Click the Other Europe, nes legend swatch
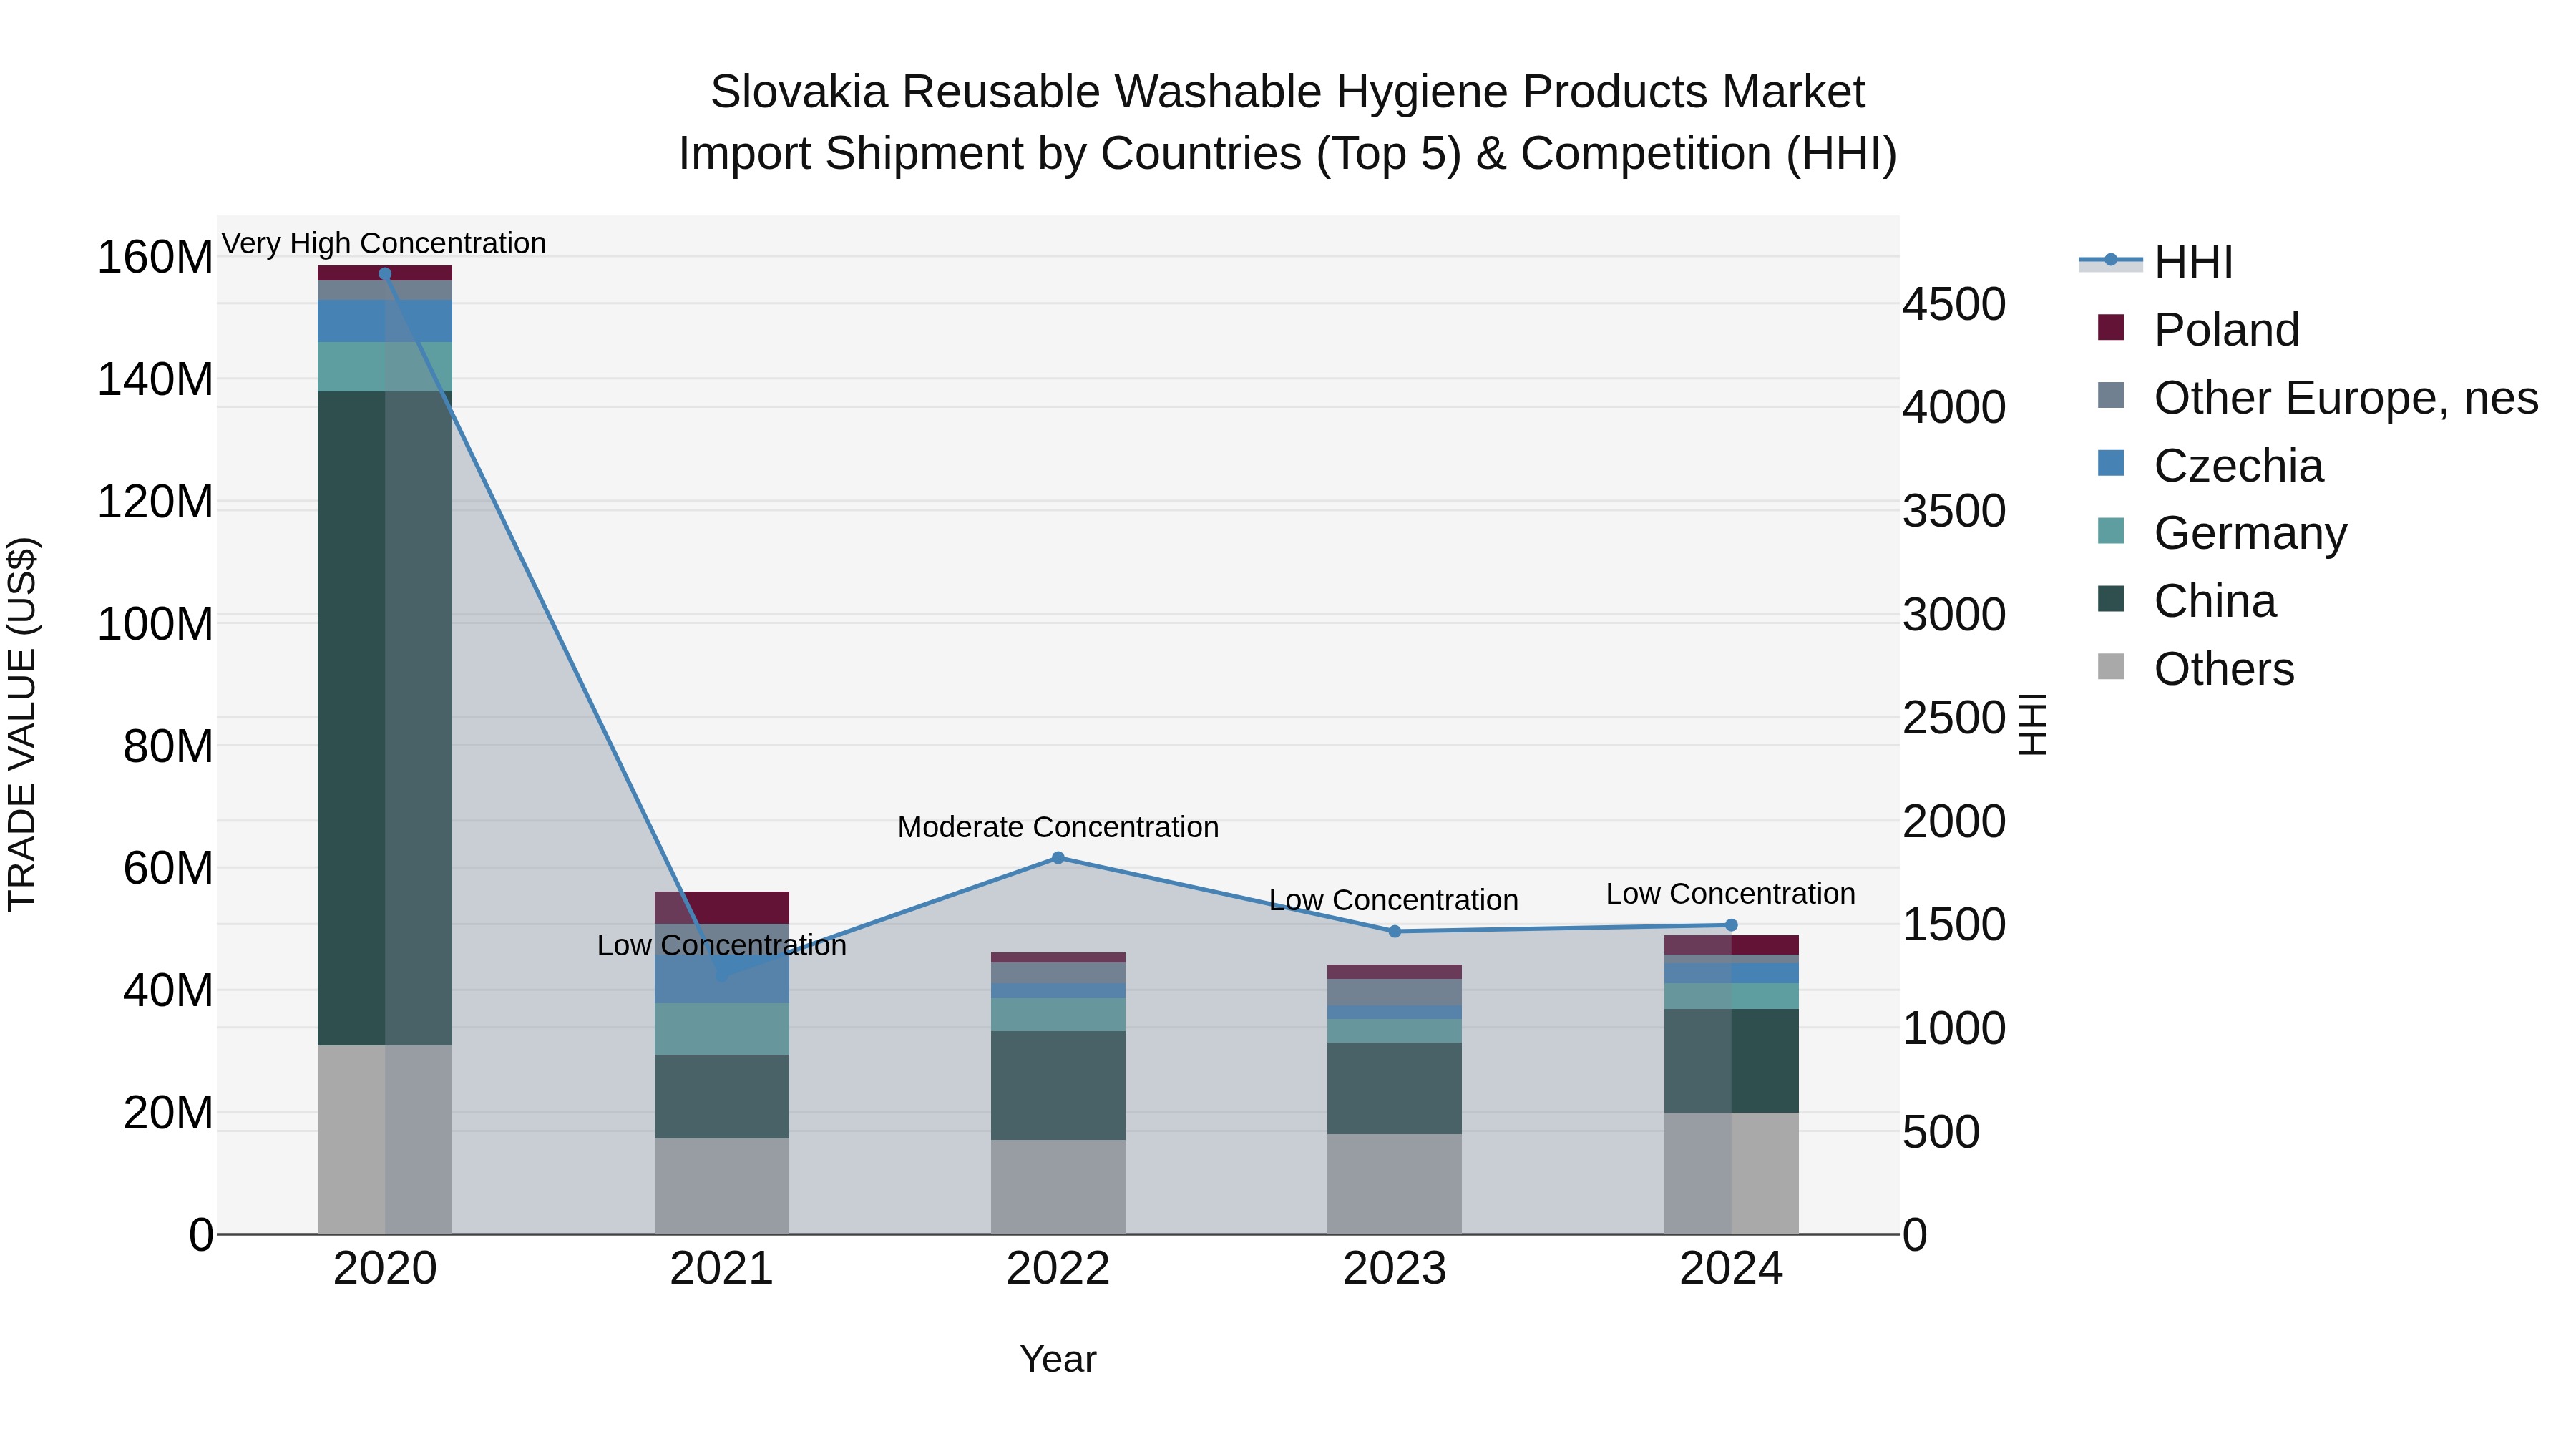 pos(2111,395)
